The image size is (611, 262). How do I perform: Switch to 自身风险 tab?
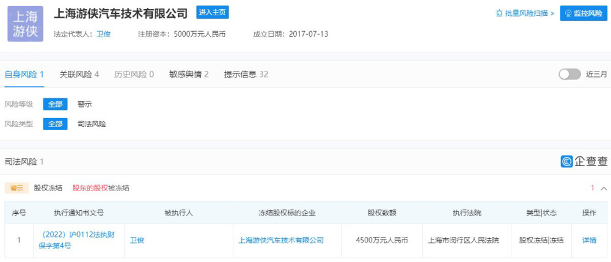(24, 75)
